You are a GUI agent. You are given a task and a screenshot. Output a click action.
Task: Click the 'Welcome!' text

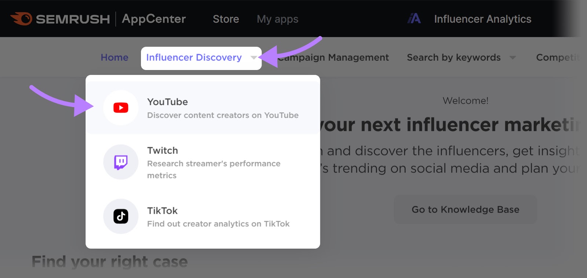coord(466,101)
